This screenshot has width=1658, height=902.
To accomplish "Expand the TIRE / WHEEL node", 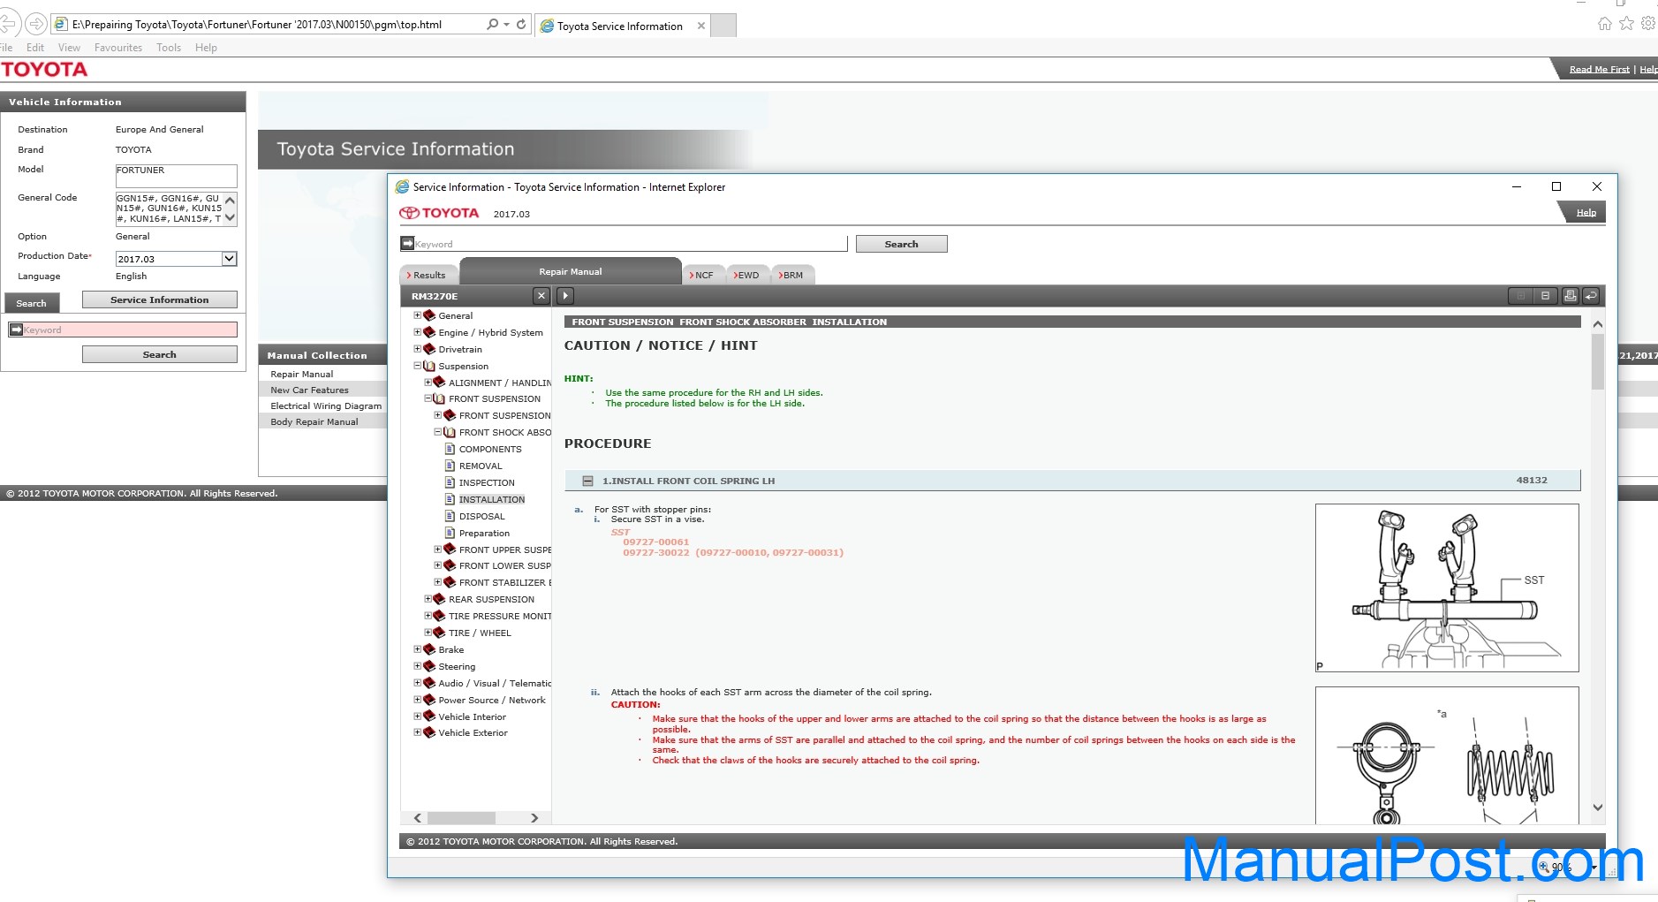I will 428,633.
